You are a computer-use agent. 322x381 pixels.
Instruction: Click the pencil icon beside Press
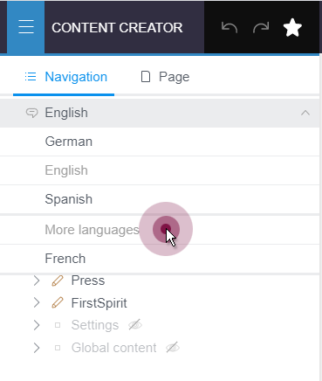click(x=58, y=281)
